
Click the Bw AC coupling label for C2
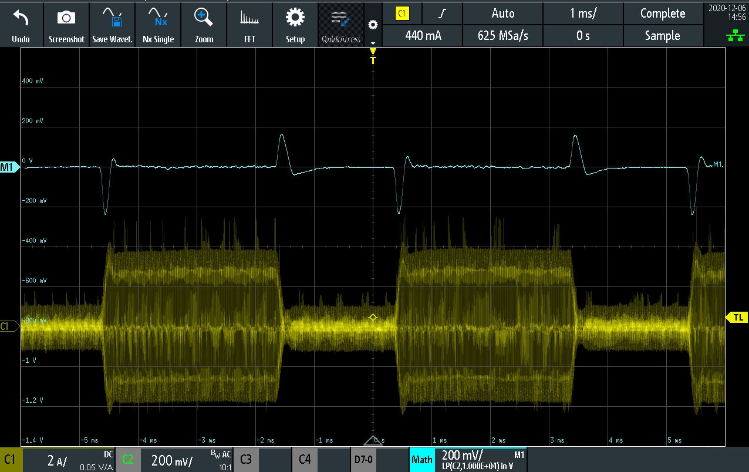point(221,454)
